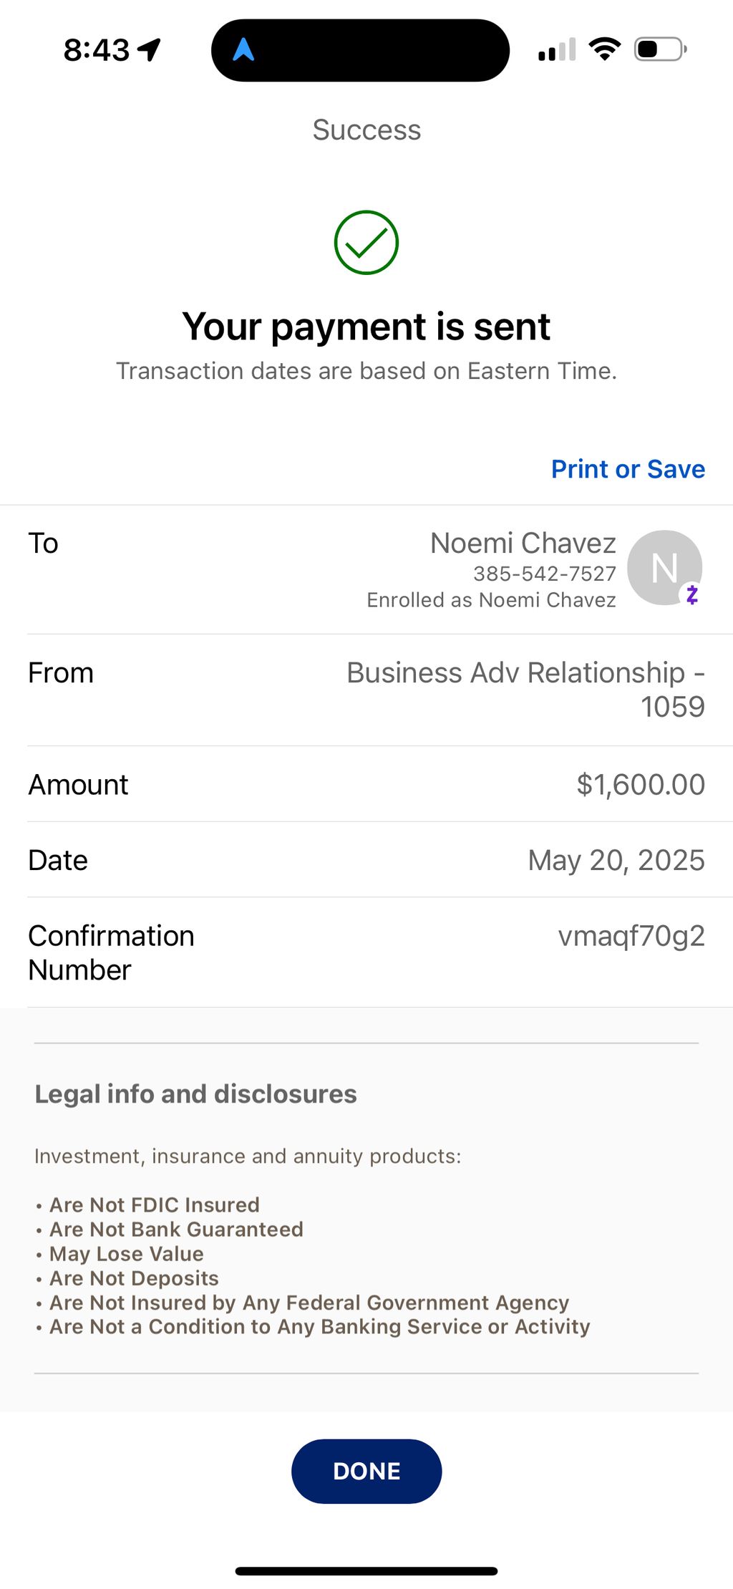Tap the 8:43 clock in status bar
Image resolution: width=733 pixels, height=1589 pixels.
pyautogui.click(x=97, y=50)
